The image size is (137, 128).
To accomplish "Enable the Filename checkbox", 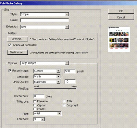I will tap(35, 101).
